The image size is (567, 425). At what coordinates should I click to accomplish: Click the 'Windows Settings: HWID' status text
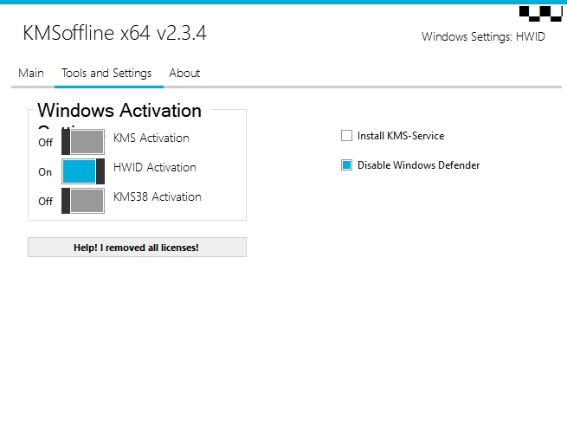coord(483,37)
